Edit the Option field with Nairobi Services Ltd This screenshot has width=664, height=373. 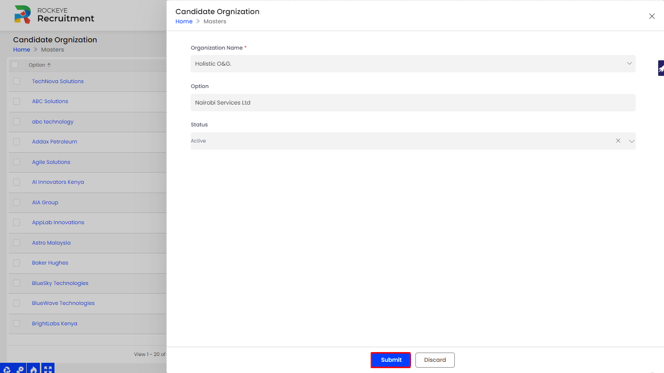413,103
